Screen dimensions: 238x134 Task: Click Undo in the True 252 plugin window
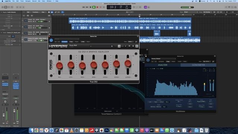pos(83,42)
